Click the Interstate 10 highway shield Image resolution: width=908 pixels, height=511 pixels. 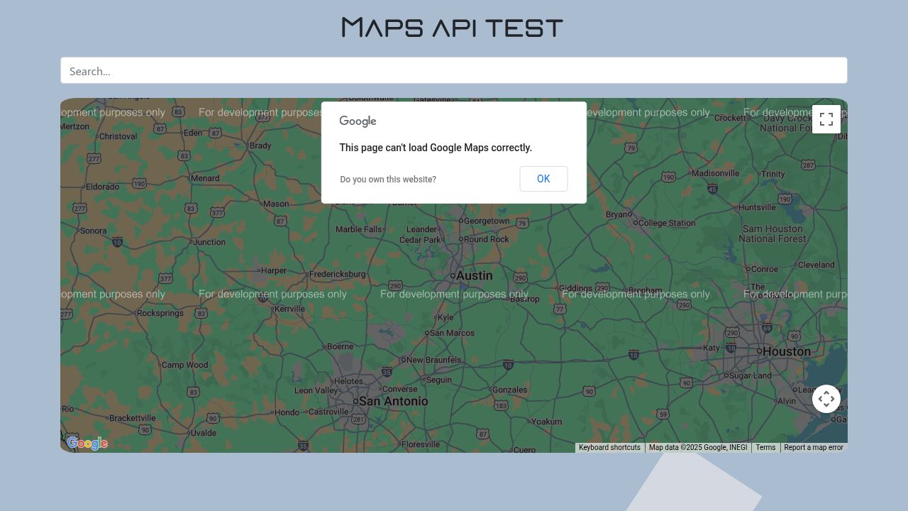pyautogui.click(x=117, y=242)
